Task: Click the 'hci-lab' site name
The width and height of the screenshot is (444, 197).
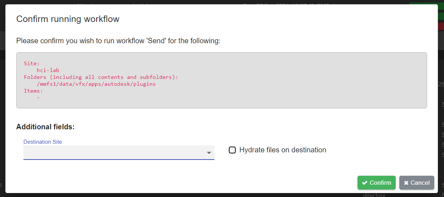Action: click(48, 70)
